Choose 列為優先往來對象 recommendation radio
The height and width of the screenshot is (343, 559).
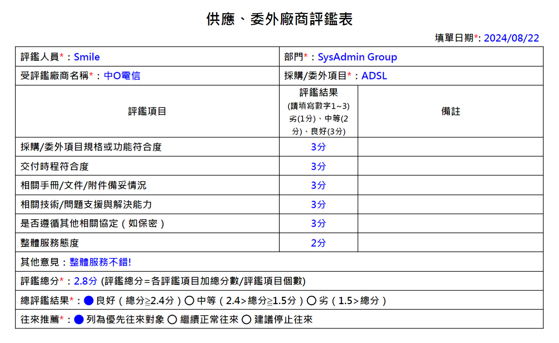[x=79, y=319]
